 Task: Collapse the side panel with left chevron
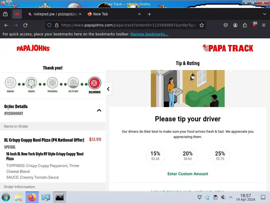[x=108, y=89]
